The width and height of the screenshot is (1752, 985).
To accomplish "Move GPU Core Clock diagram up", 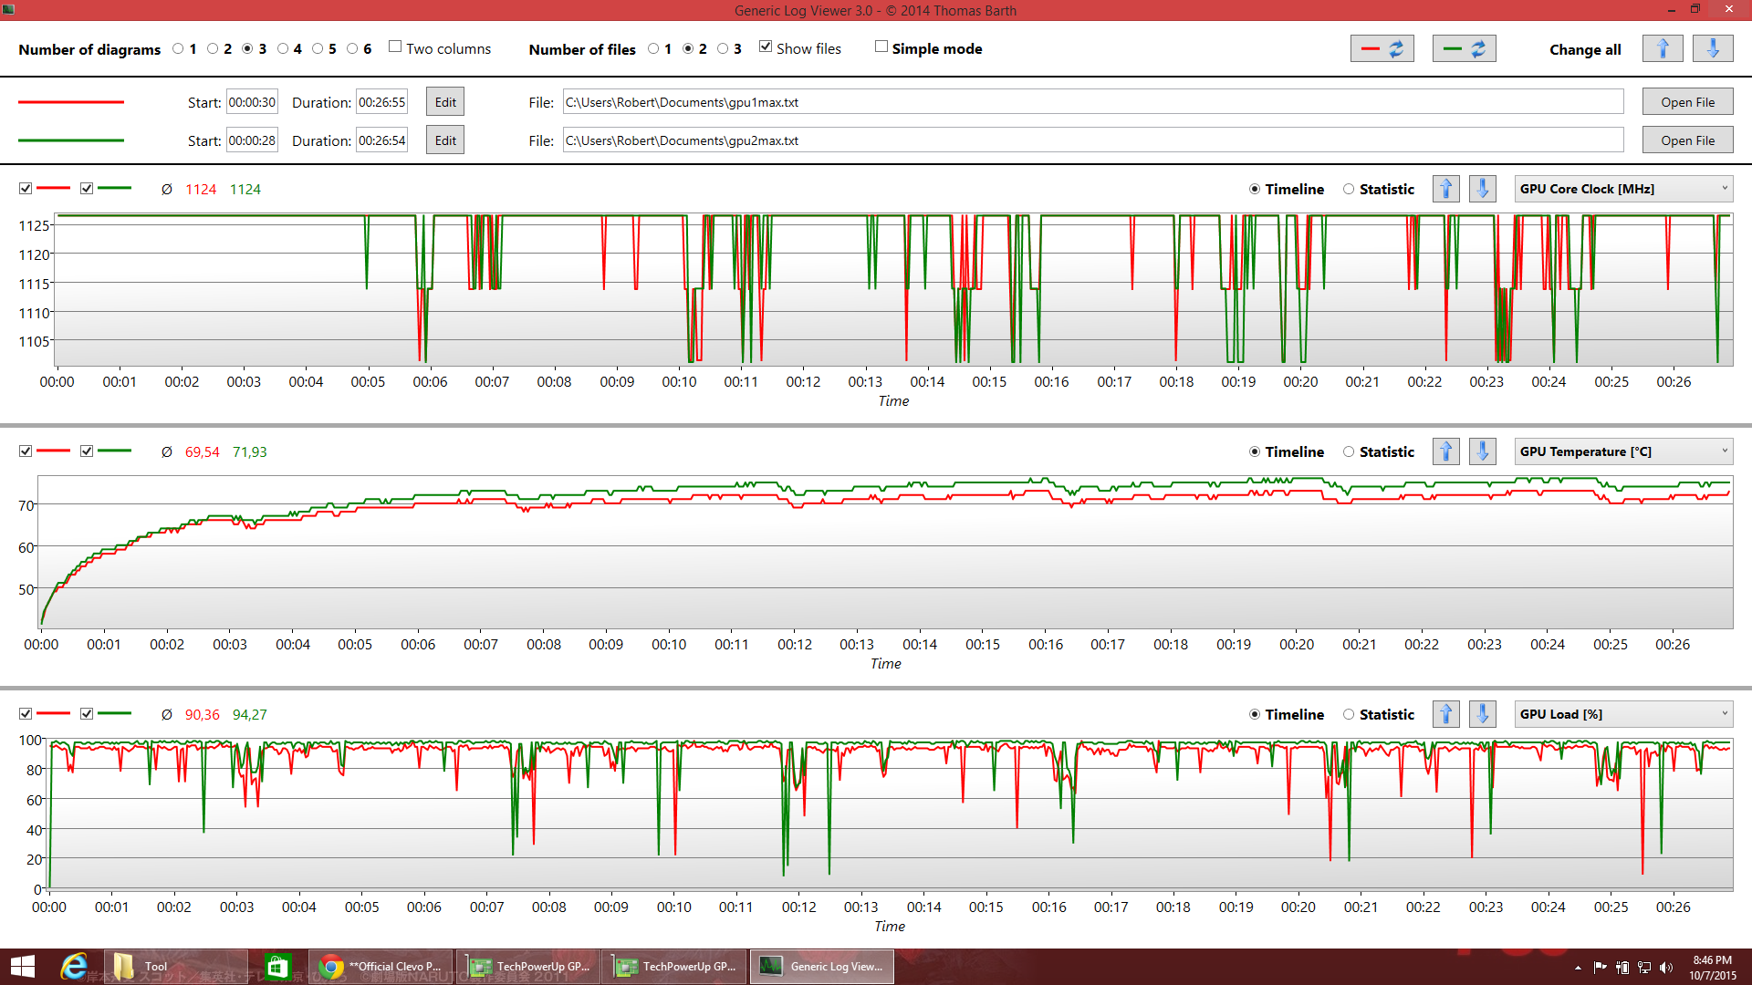I will (x=1446, y=189).
